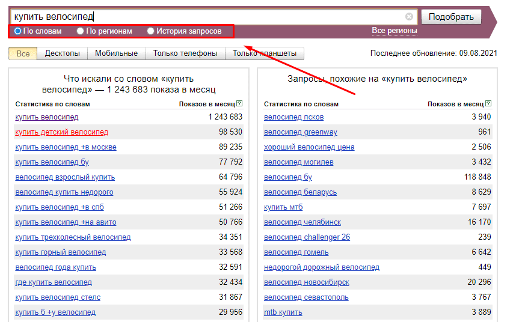519x322 pixels.
Task: Show 'Только планшеты' statistics tab
Action: pos(265,53)
